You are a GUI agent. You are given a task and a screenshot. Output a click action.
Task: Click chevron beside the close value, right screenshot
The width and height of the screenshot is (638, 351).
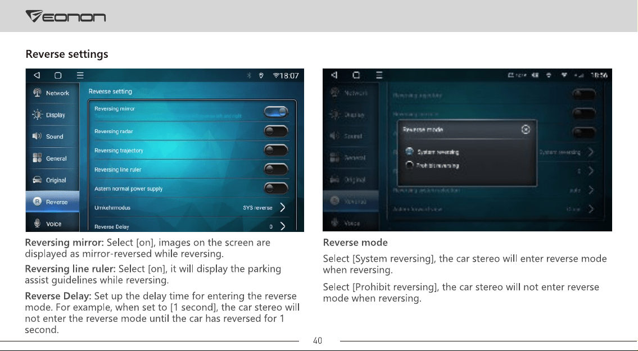pyautogui.click(x=591, y=209)
